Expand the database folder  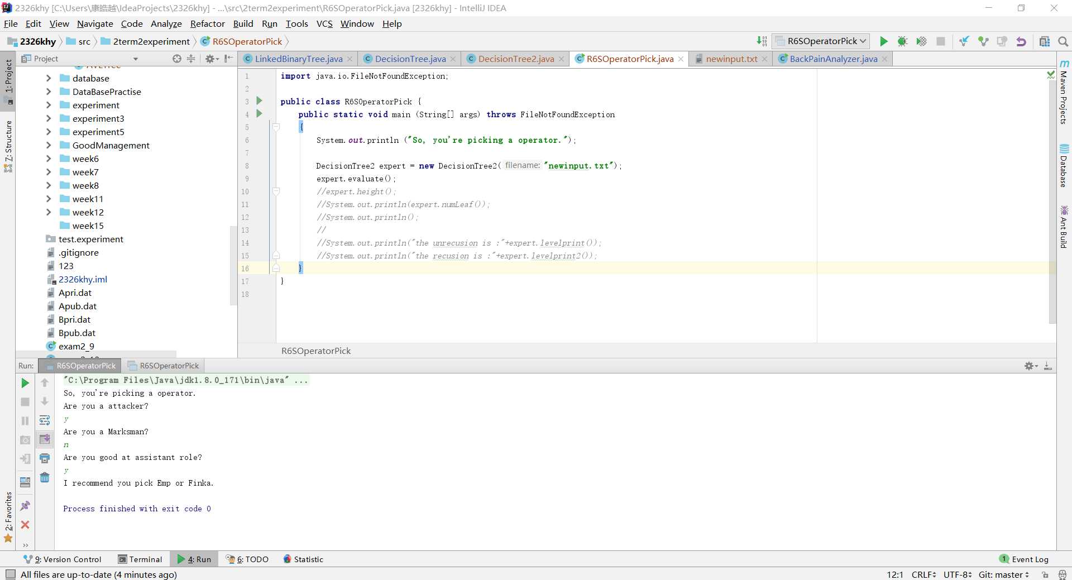(x=49, y=78)
